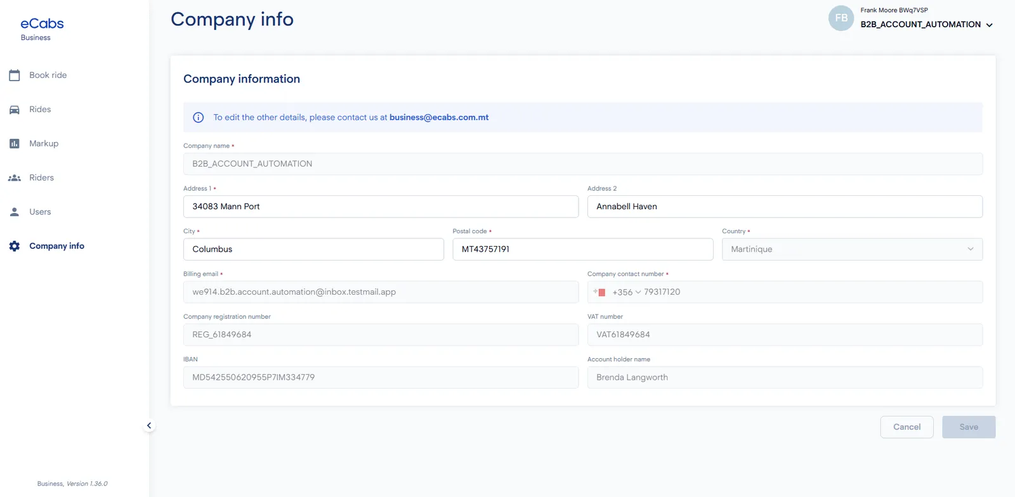Click the Address 2 input field

(x=785, y=207)
